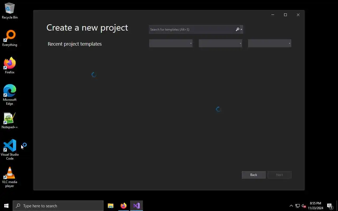Open the network status tray icon
This screenshot has height=211, width=338.
[x=298, y=206]
